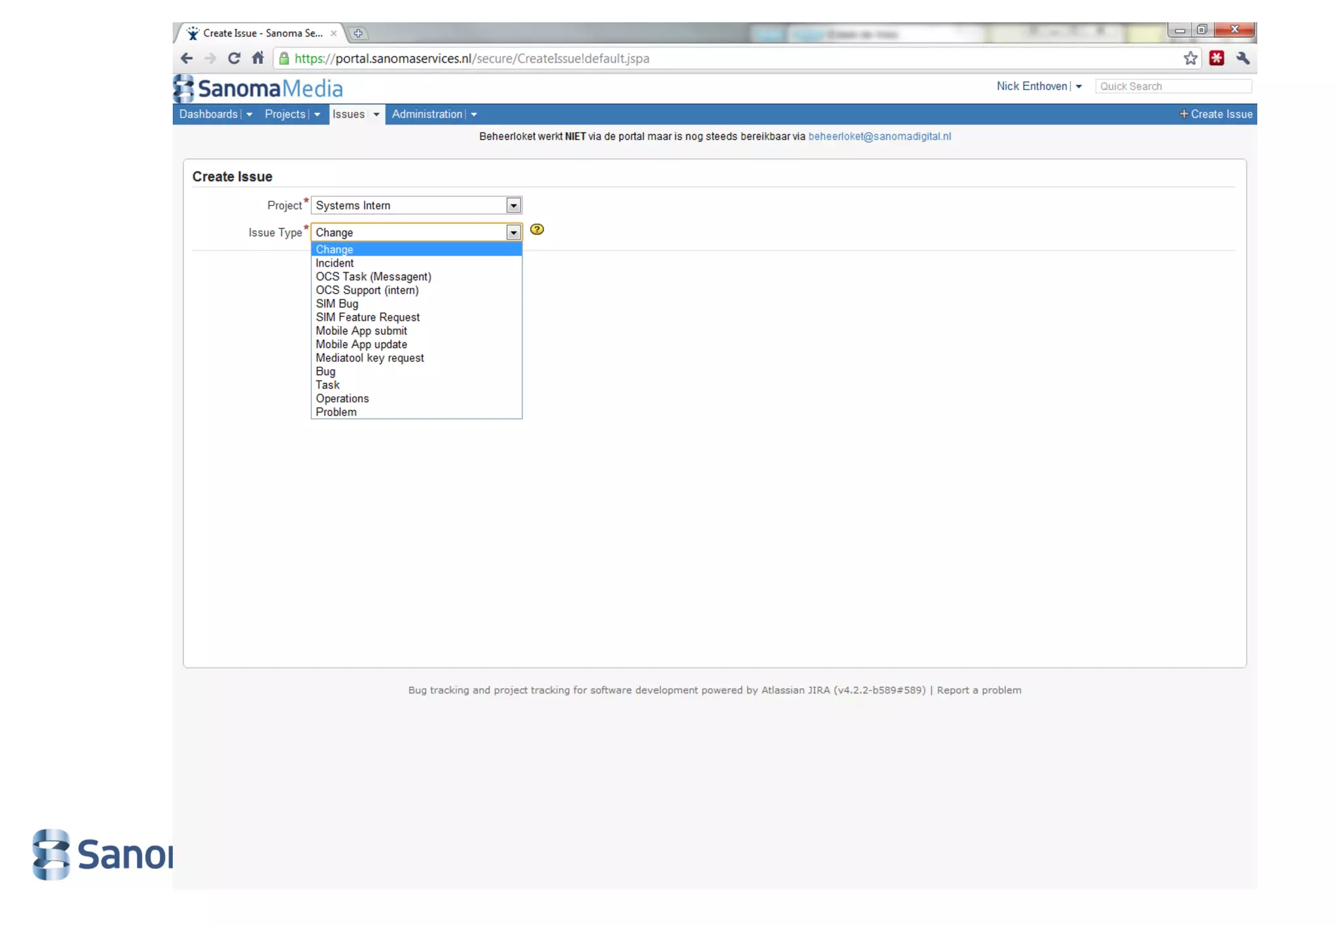Choose SIM Feature Request option
The width and height of the screenshot is (1336, 925).
tap(367, 318)
